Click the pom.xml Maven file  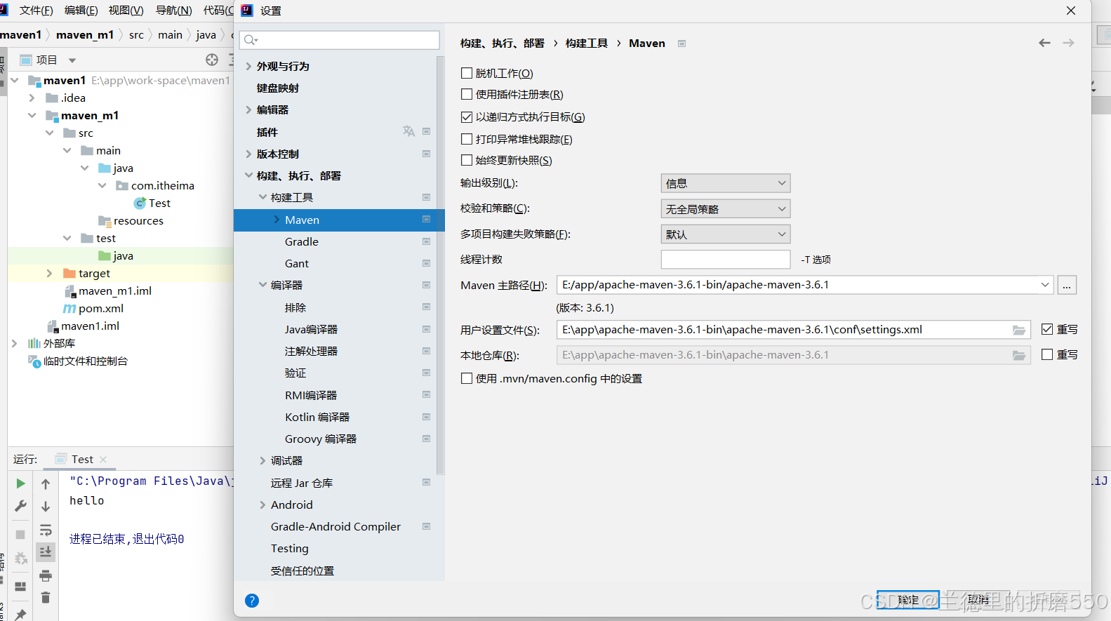coord(94,308)
